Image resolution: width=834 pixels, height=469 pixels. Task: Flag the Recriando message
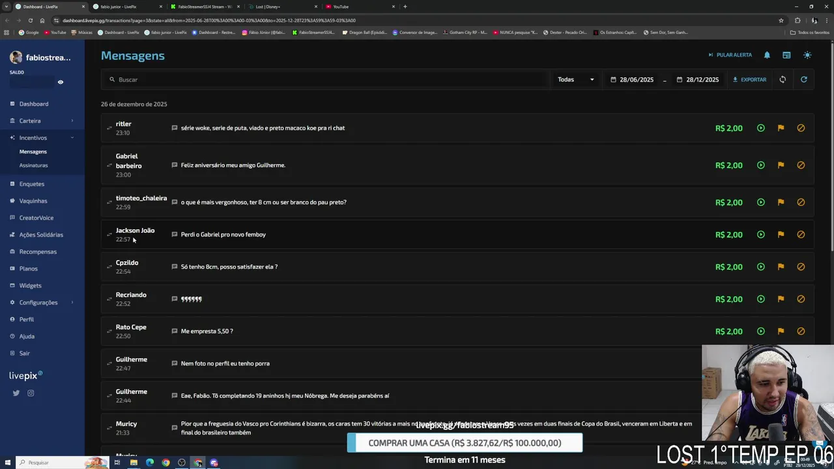pyautogui.click(x=781, y=299)
